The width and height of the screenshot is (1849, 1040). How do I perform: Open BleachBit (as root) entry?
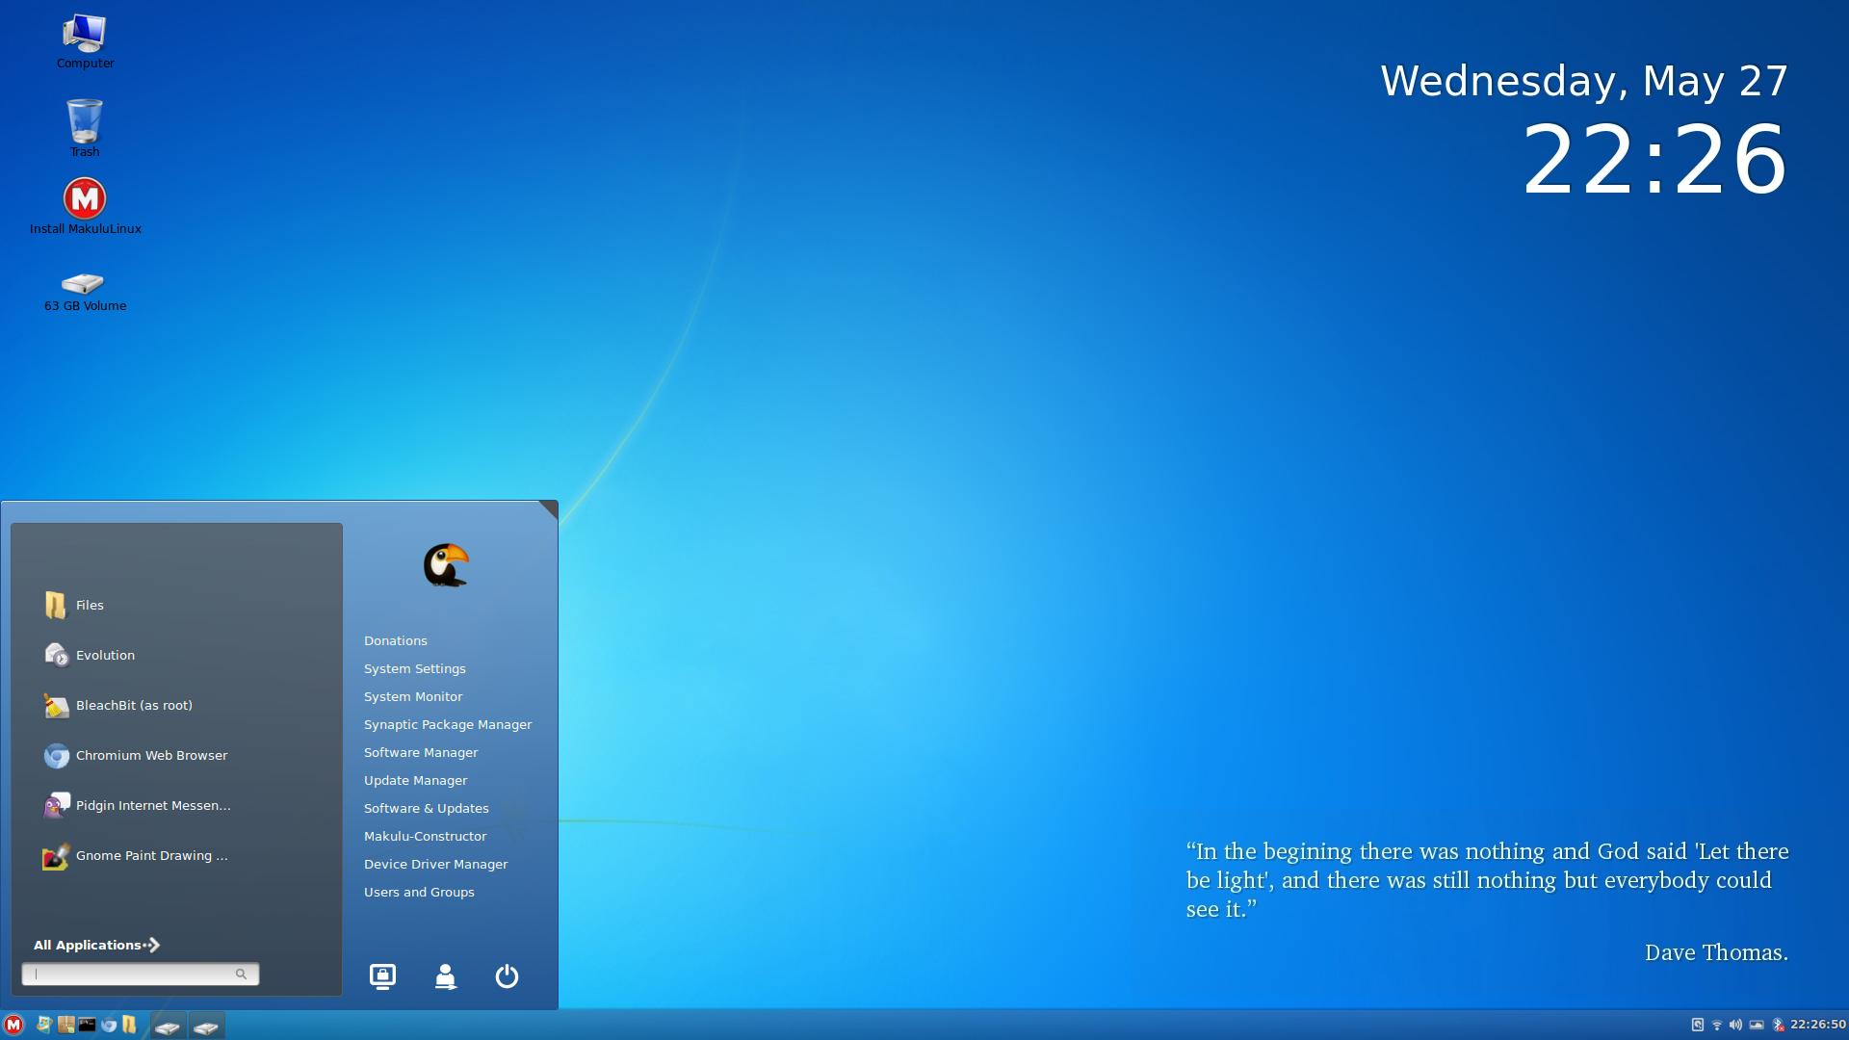[134, 706]
